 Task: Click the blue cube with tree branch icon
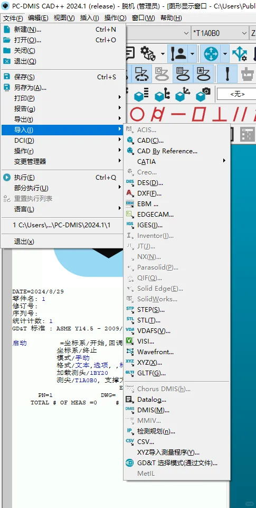[x=162, y=95]
